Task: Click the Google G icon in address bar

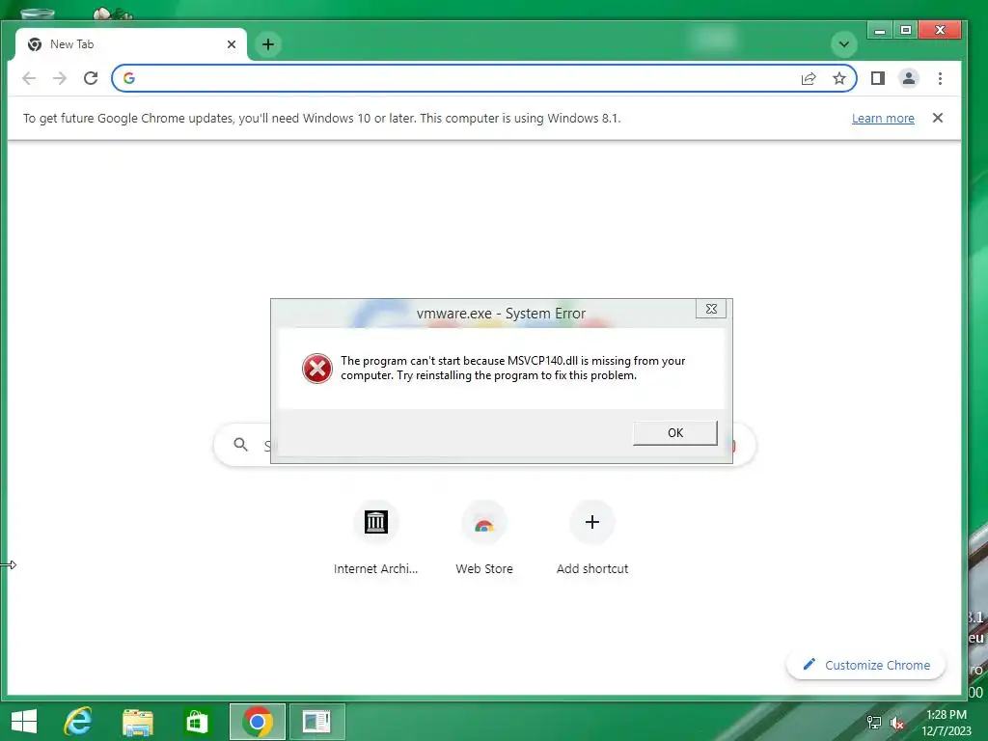Action: (129, 78)
